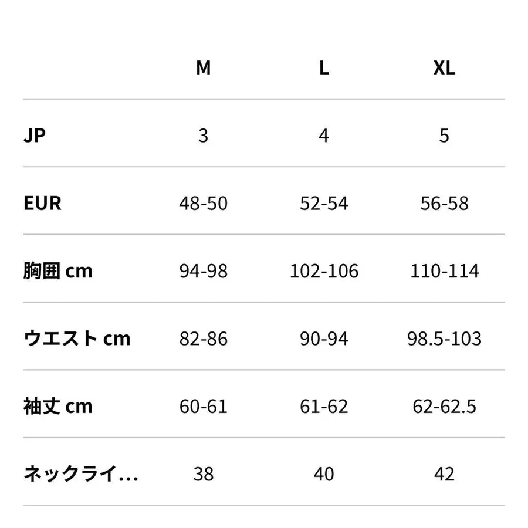Image resolution: width=528 pixels, height=528 pixels.
Task: Select the sleeve length 62-62.5 value
Action: point(444,406)
